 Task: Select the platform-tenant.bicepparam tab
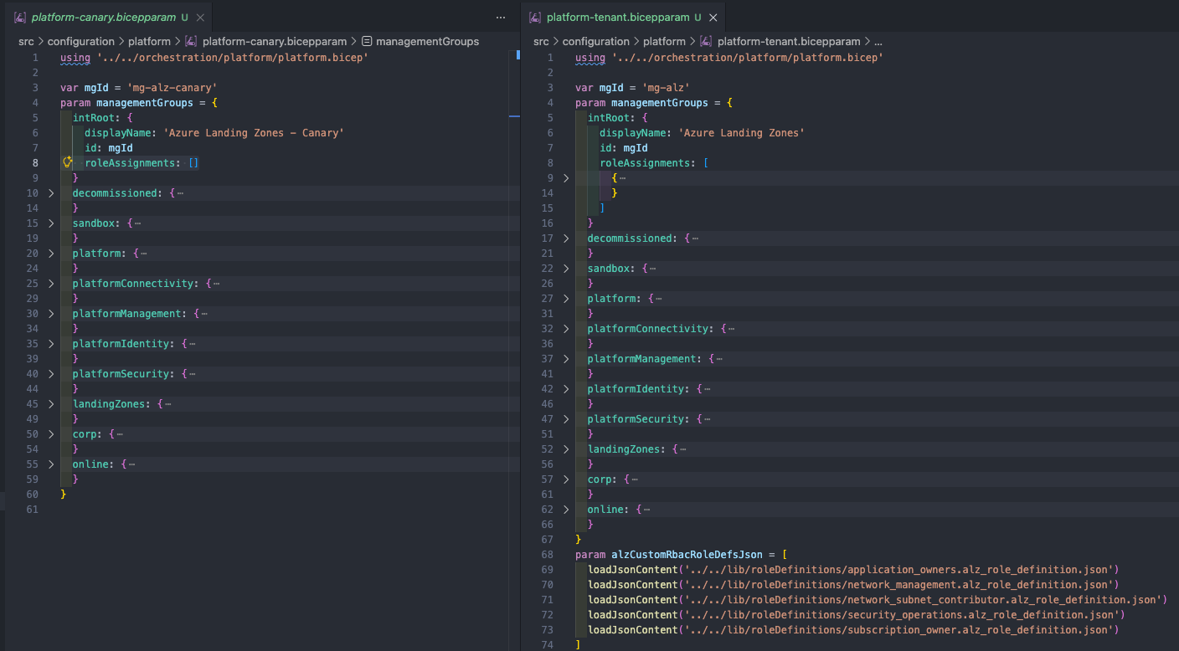(618, 17)
